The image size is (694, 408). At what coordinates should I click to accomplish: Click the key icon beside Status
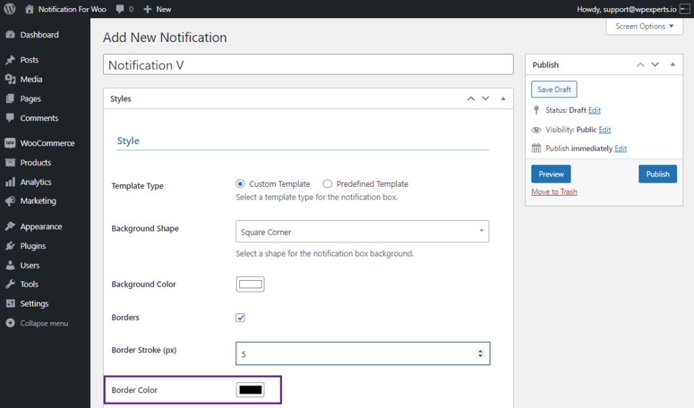[536, 110]
